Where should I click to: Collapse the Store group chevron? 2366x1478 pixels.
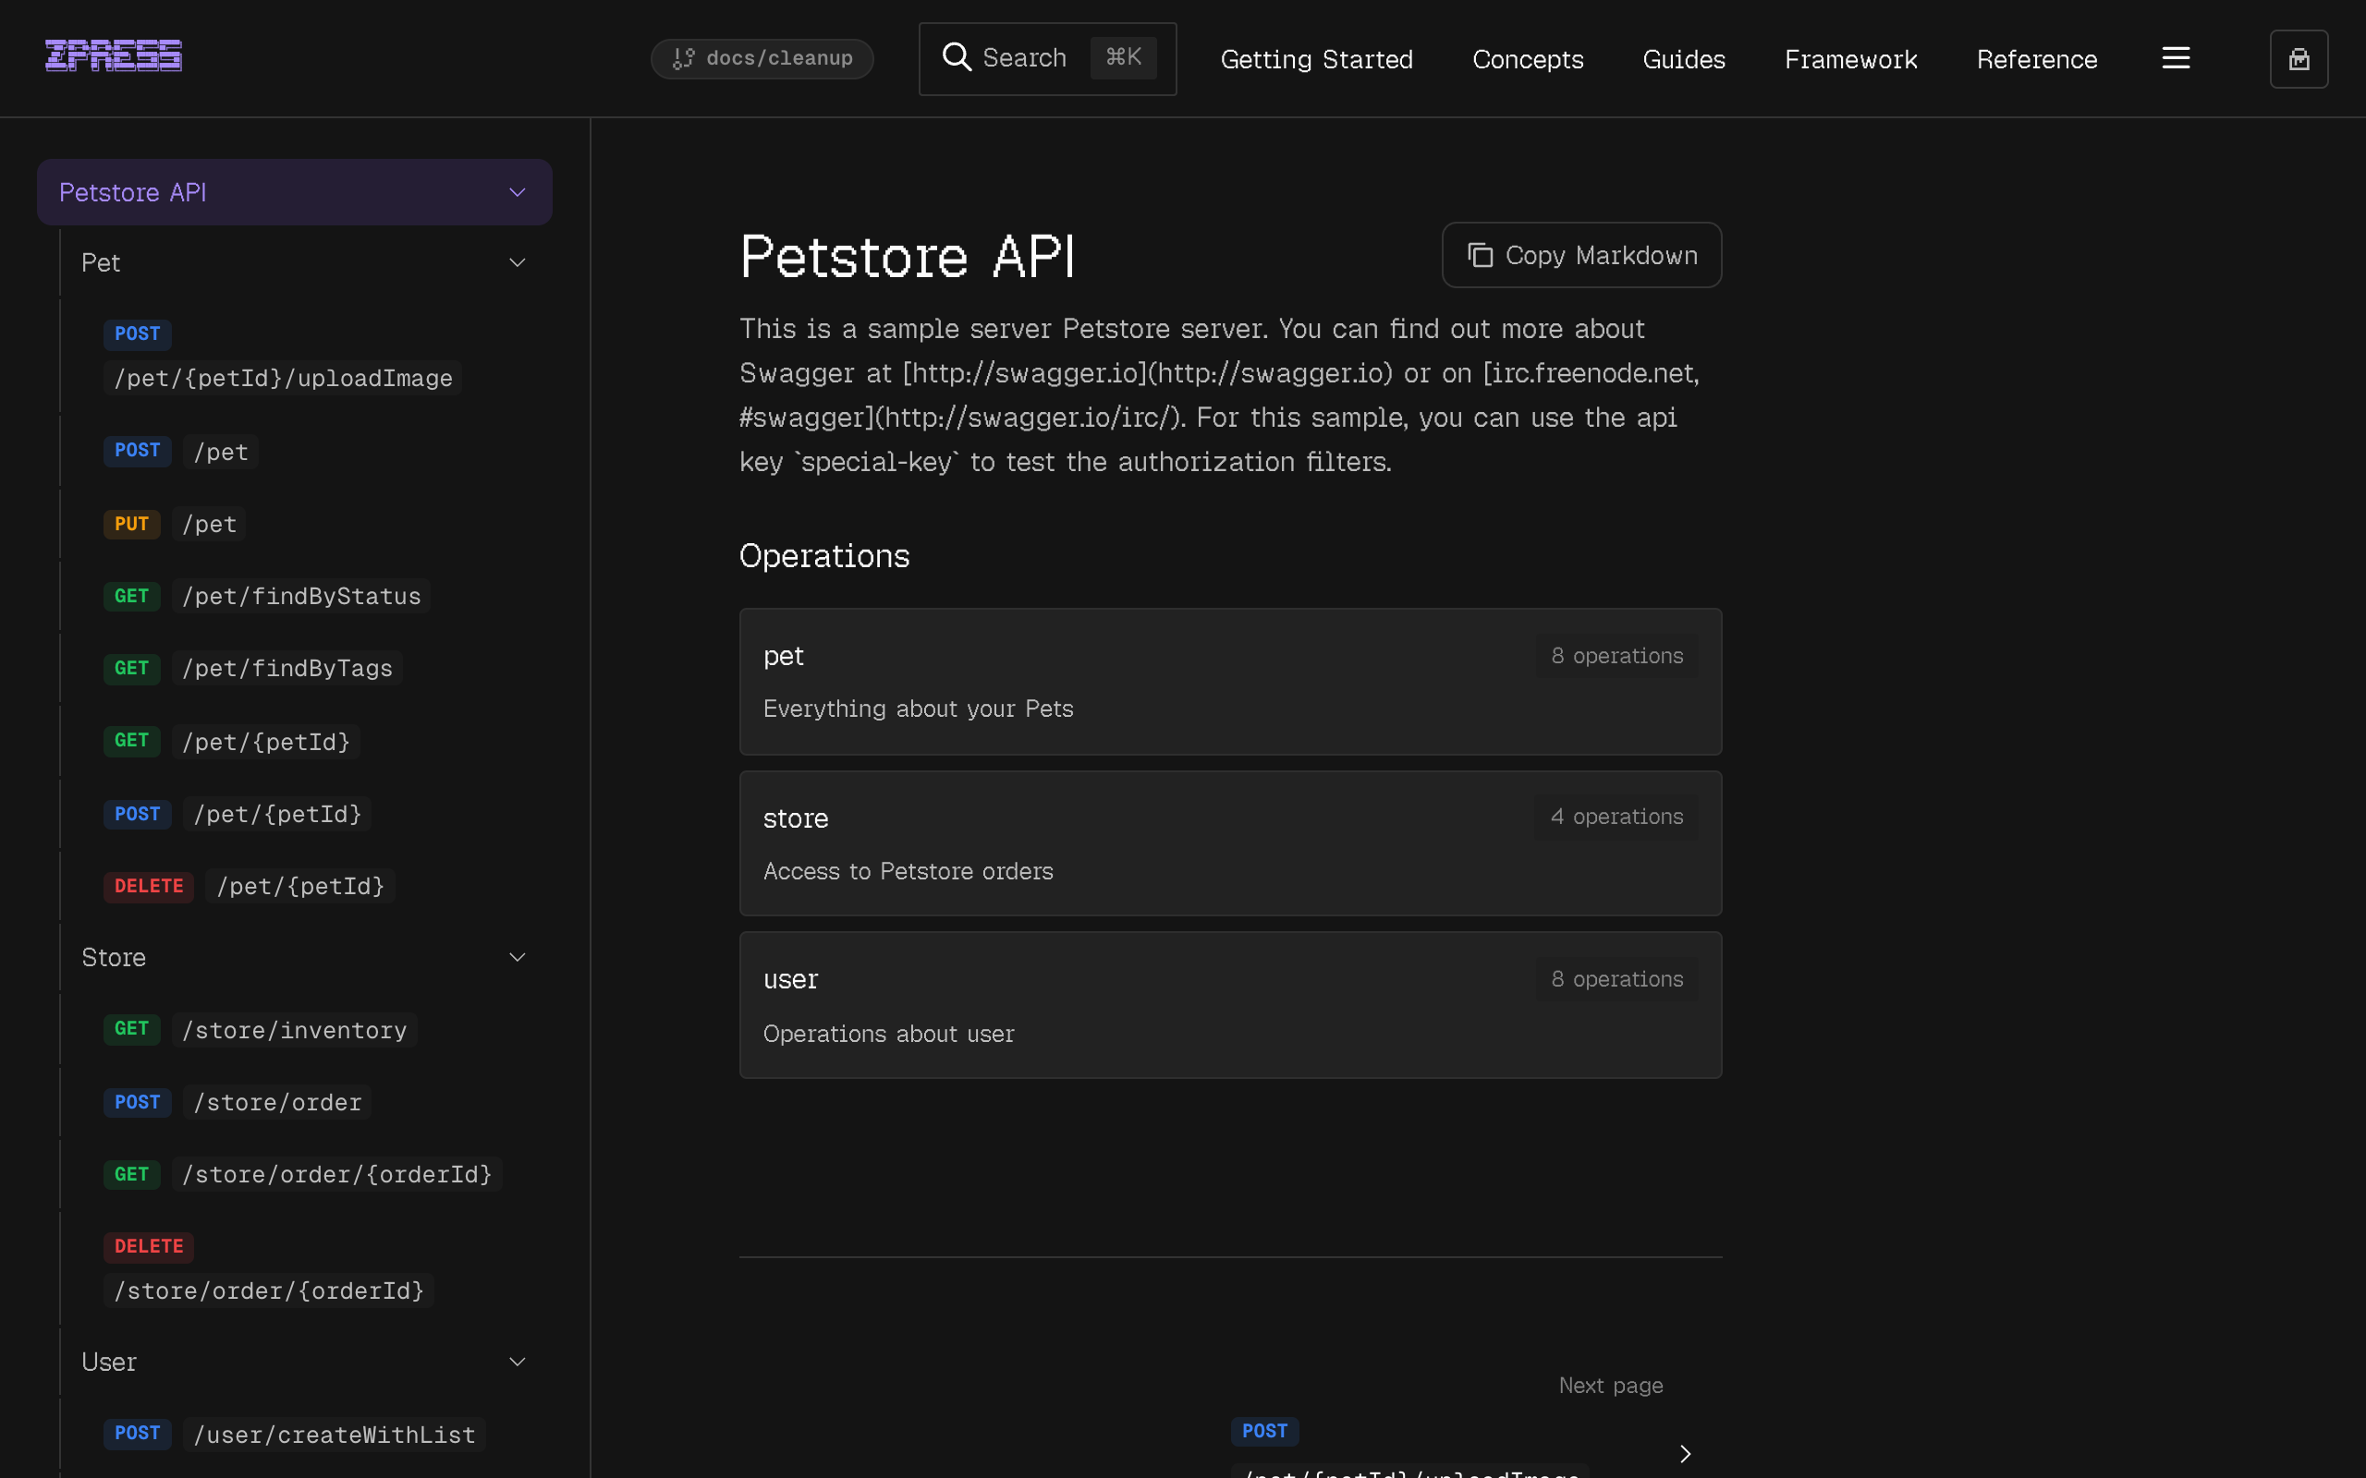click(518, 957)
